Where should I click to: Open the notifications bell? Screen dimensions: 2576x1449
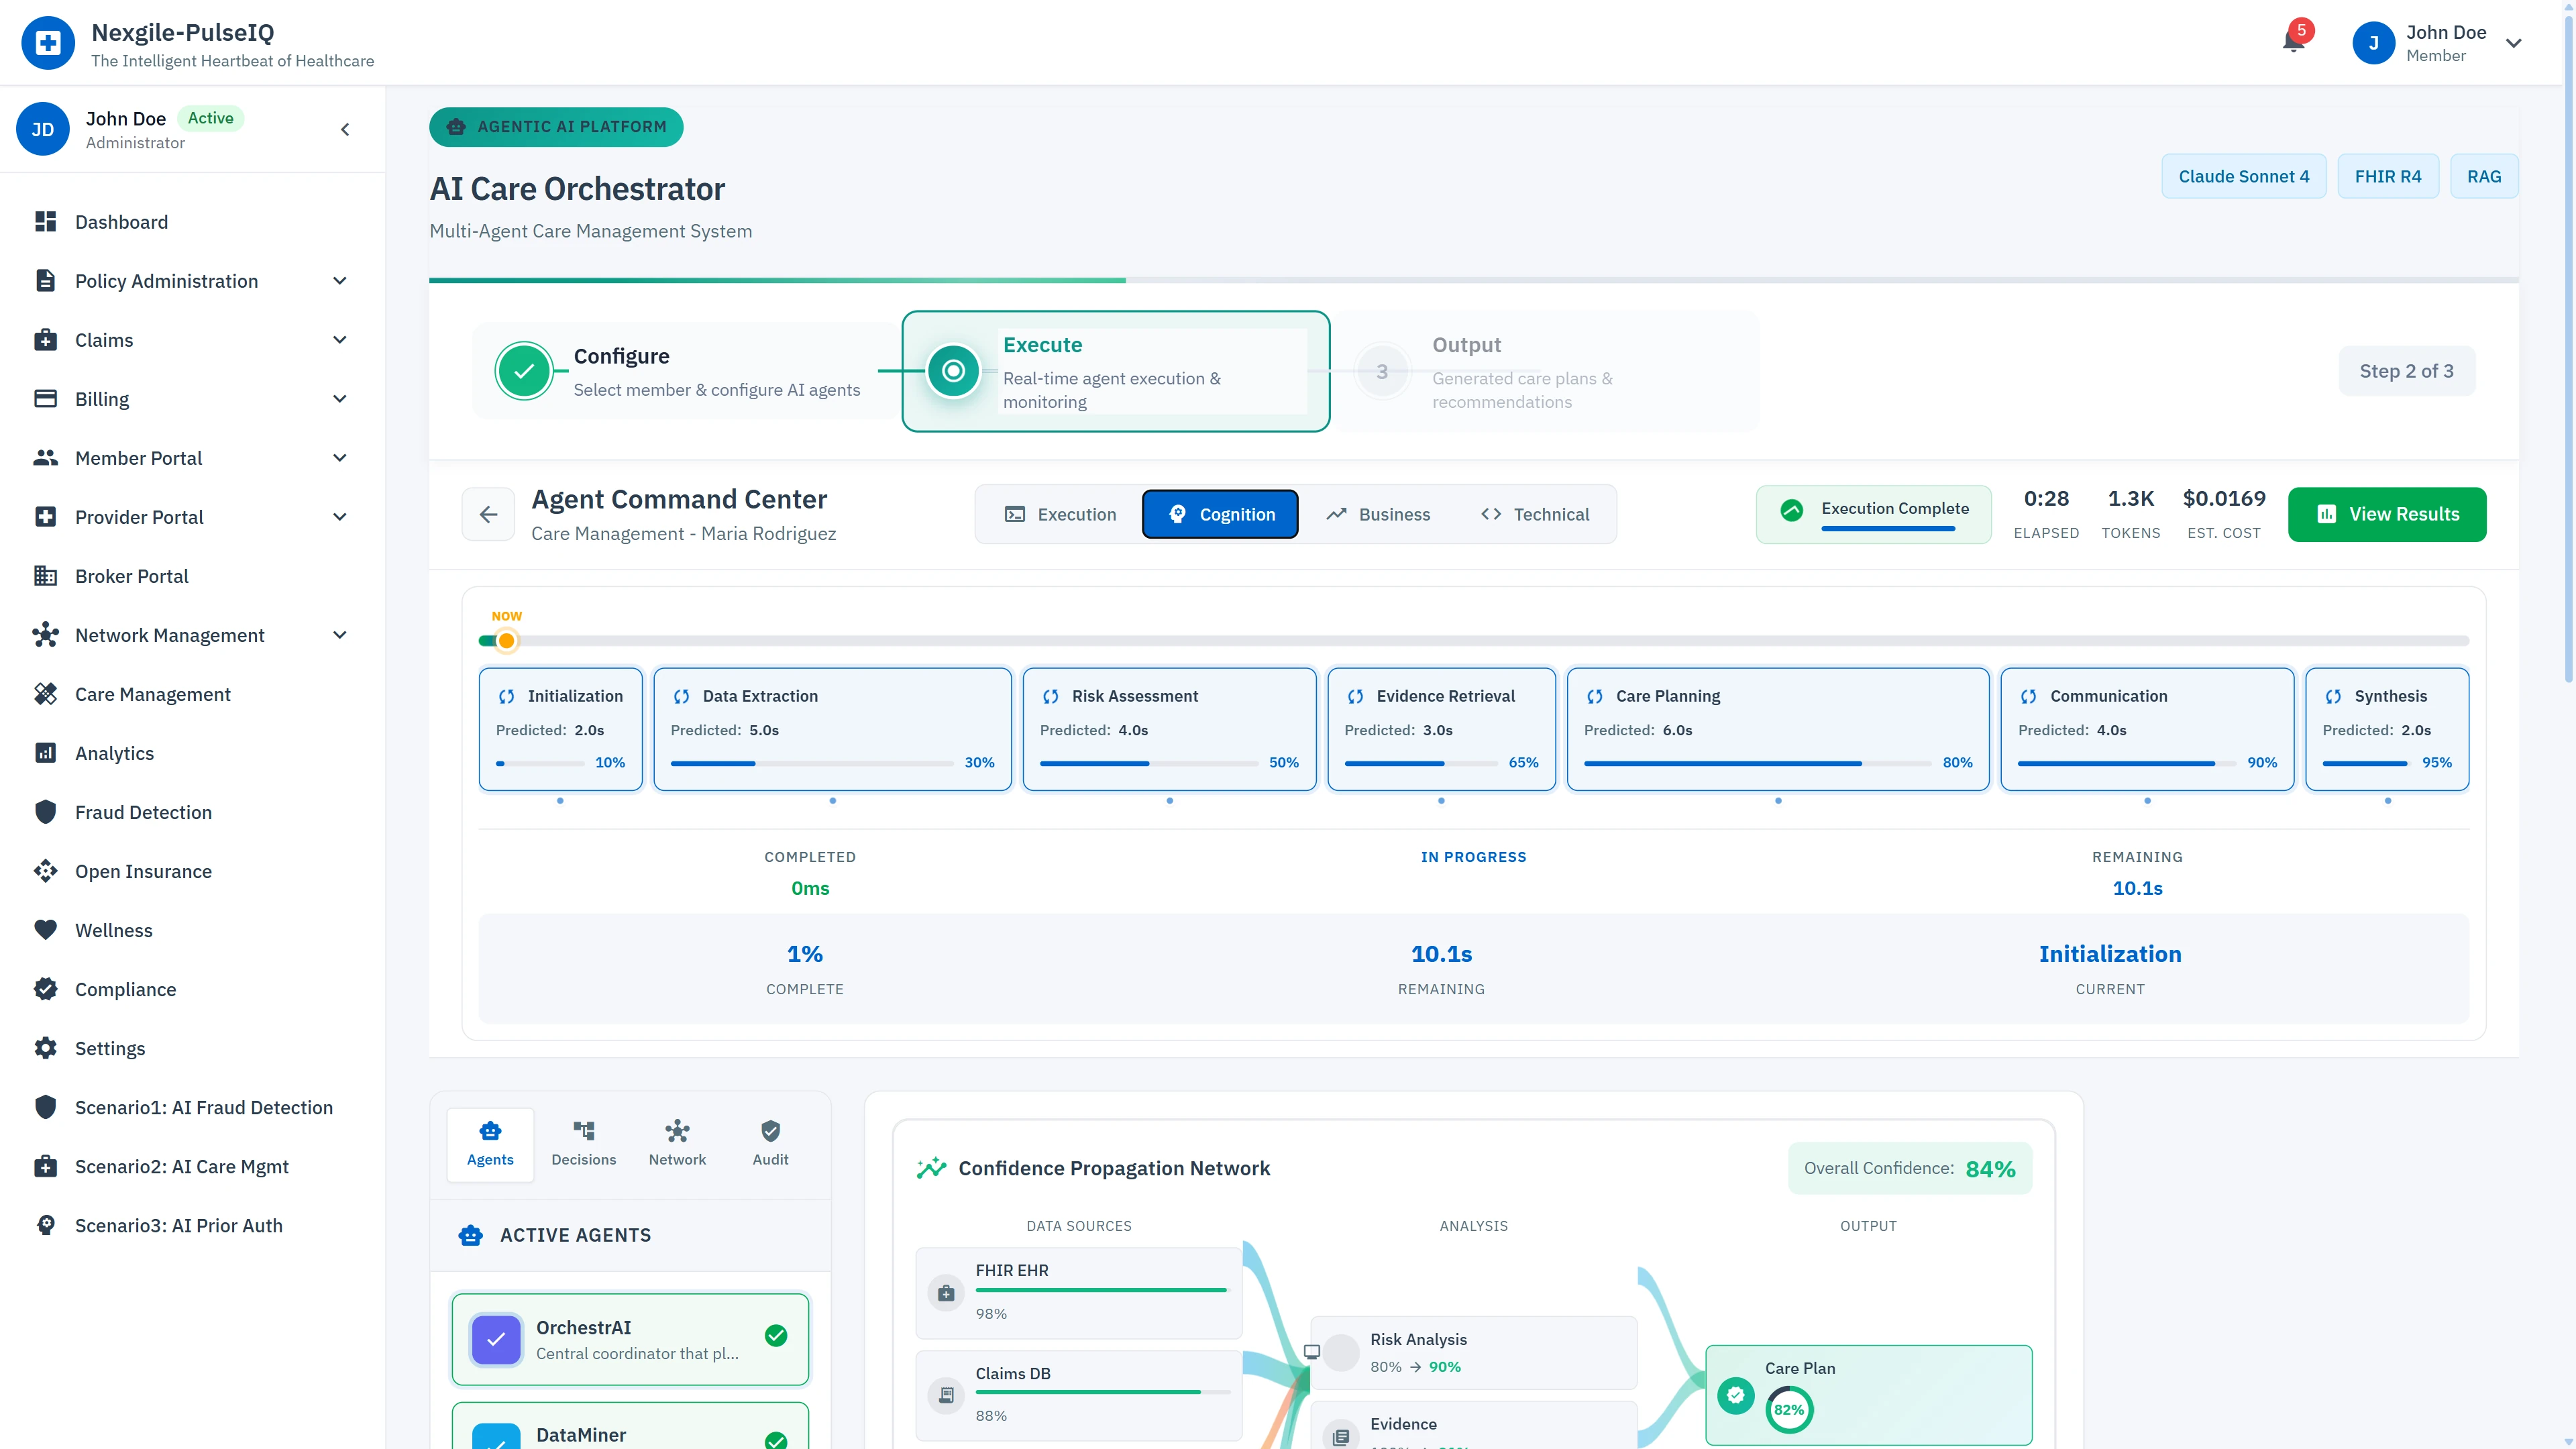2293,42
